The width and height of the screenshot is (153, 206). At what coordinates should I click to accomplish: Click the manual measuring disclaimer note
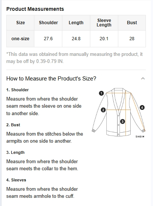coord(75,58)
